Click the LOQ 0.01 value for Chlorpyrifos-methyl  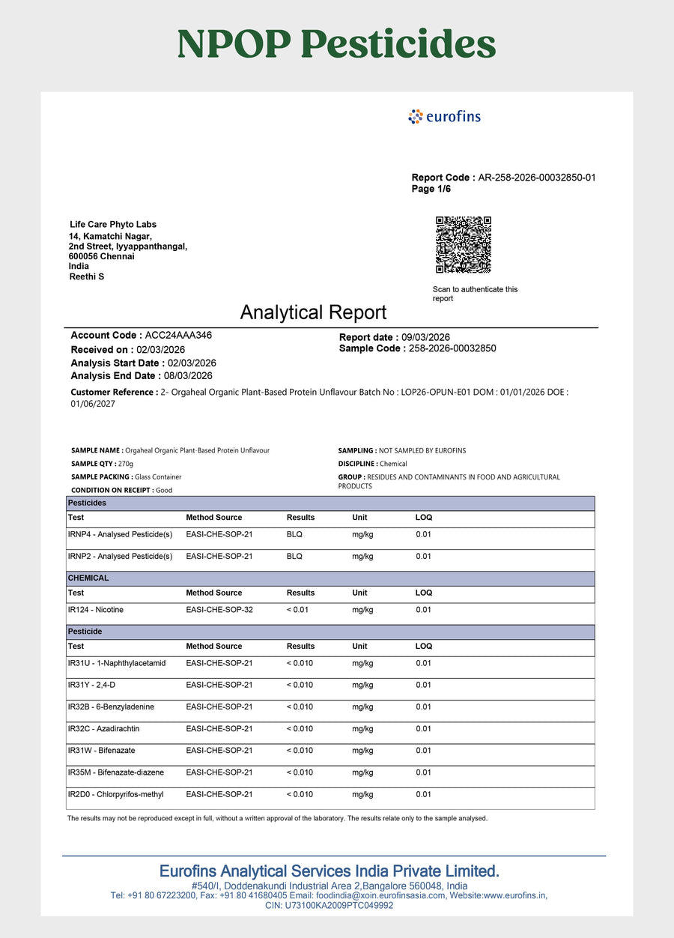pyautogui.click(x=424, y=794)
